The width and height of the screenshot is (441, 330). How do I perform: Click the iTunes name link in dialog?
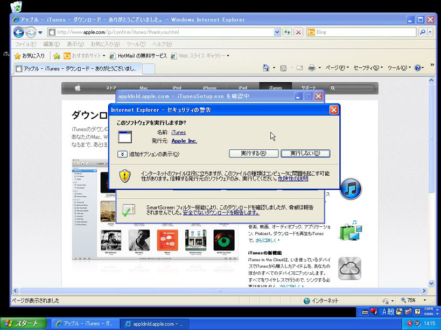[179, 132]
